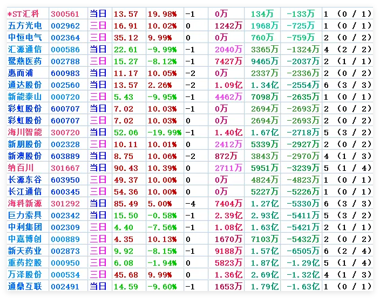Select stock name 巨力索具
Image resolution: width=380 pixels, height=298 pixels.
tap(25, 215)
